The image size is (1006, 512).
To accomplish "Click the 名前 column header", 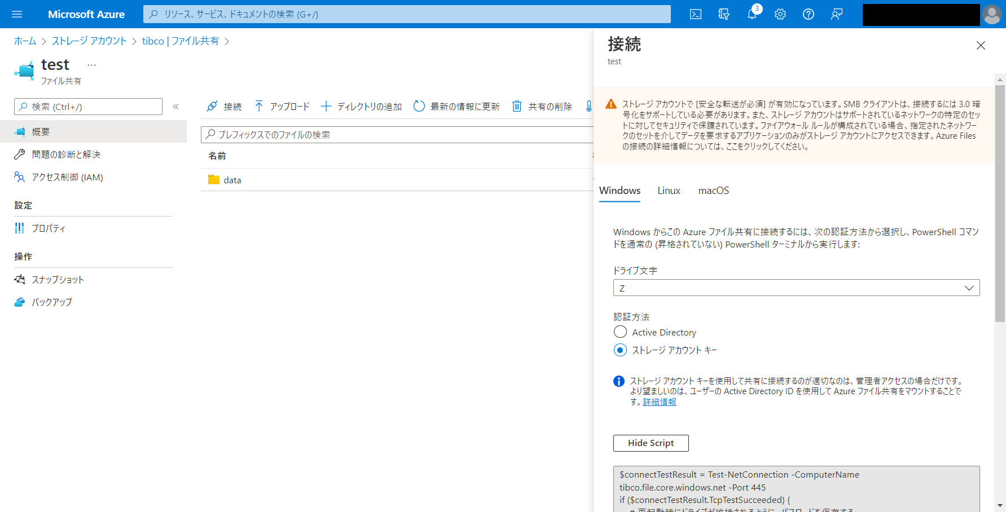I will (x=217, y=156).
